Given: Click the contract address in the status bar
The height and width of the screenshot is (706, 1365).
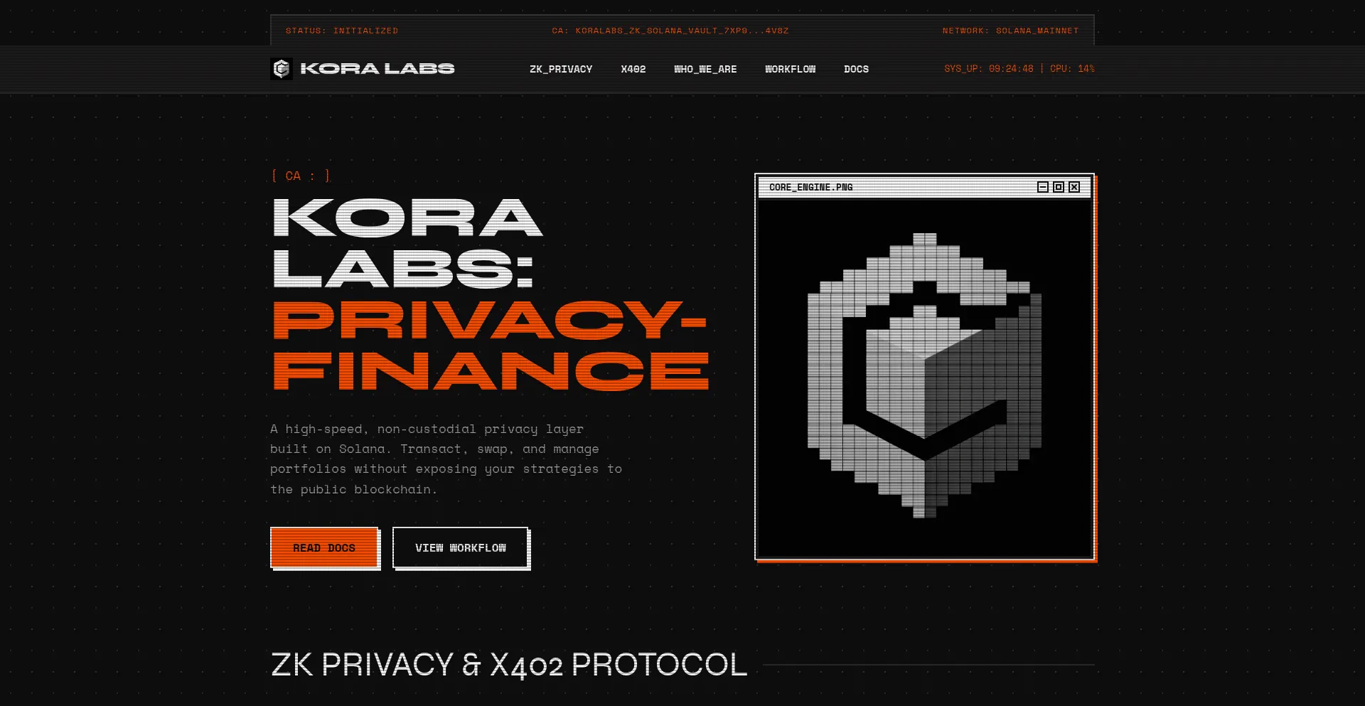Looking at the screenshot, I should 670,31.
